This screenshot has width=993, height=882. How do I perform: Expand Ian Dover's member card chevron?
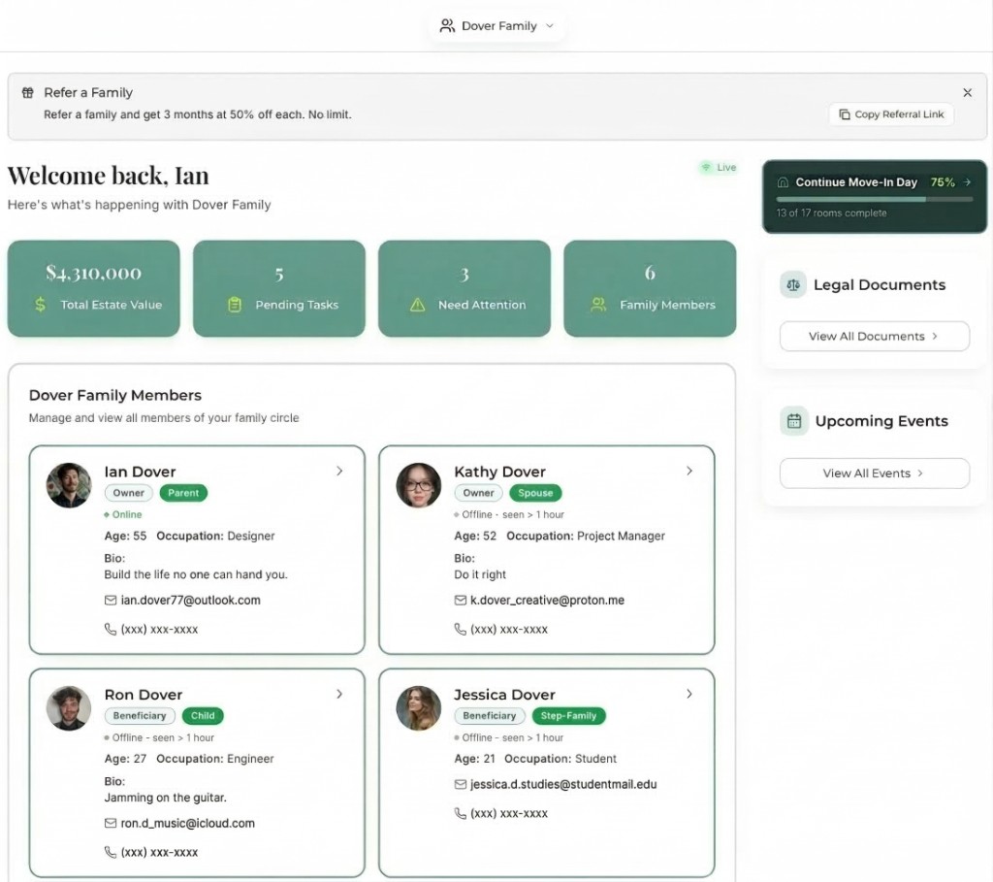tap(339, 471)
